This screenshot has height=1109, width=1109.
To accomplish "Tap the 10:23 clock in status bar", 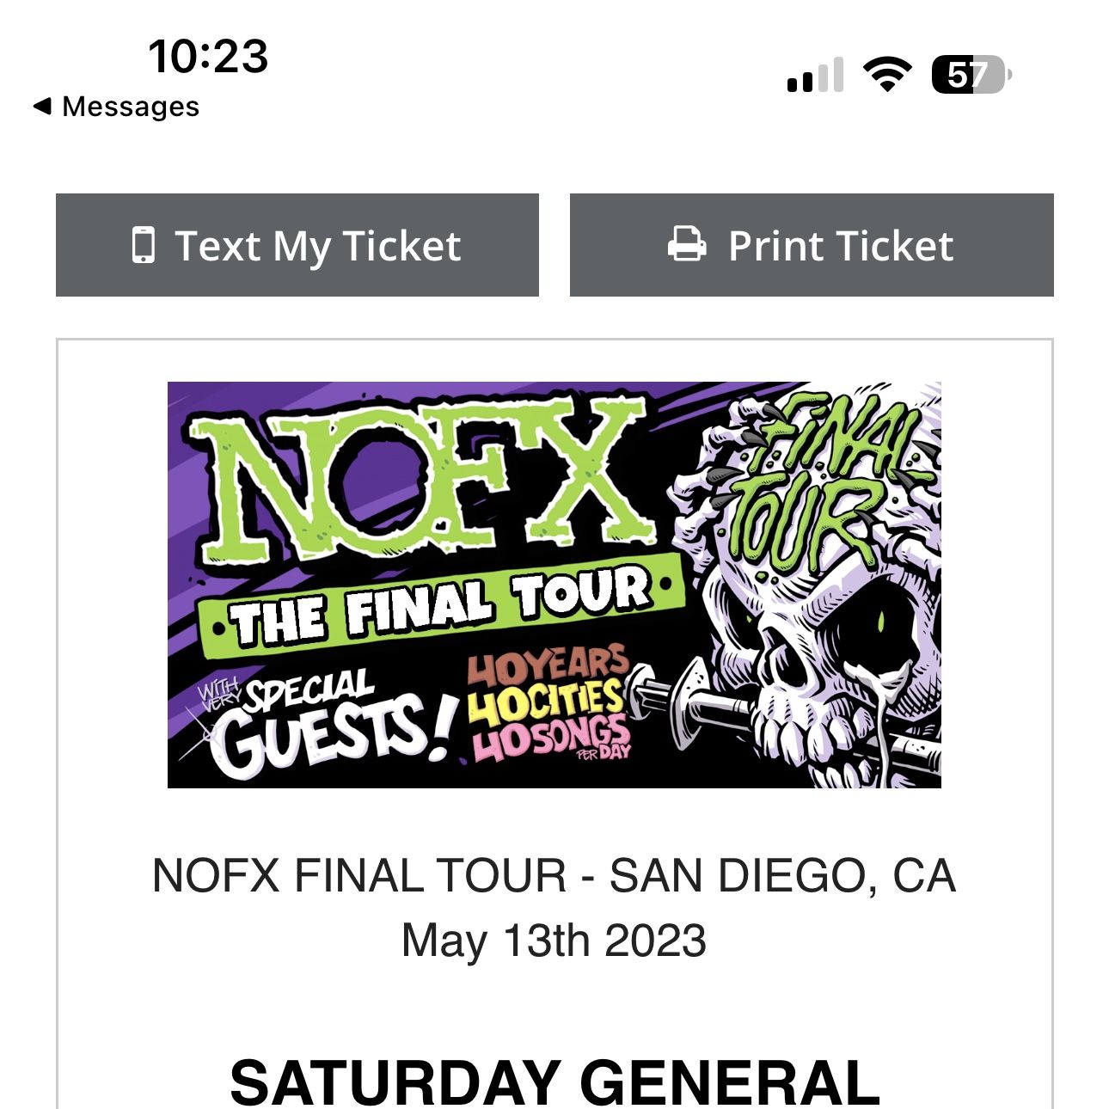I will (x=208, y=57).
